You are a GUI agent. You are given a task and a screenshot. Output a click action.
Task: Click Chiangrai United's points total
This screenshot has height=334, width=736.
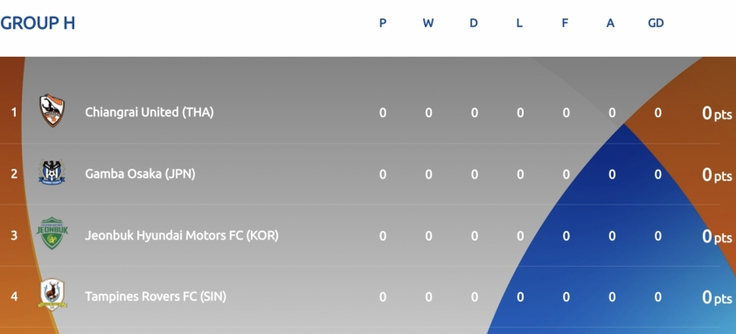(717, 113)
